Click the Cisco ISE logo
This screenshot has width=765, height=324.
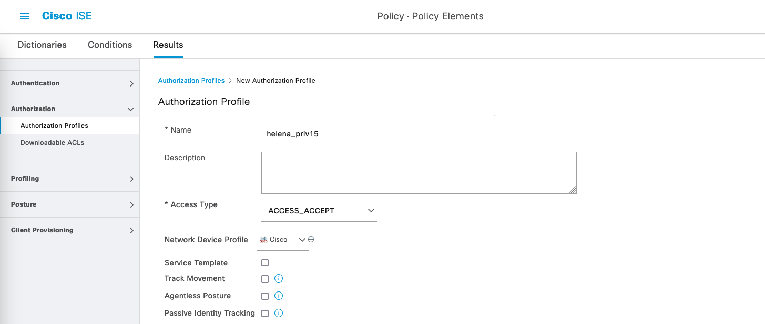coord(67,16)
